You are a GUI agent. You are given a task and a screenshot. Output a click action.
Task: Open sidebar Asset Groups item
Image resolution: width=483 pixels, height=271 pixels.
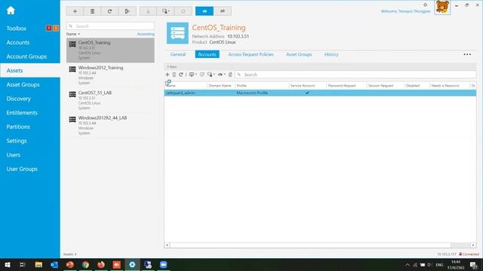pyautogui.click(x=23, y=84)
